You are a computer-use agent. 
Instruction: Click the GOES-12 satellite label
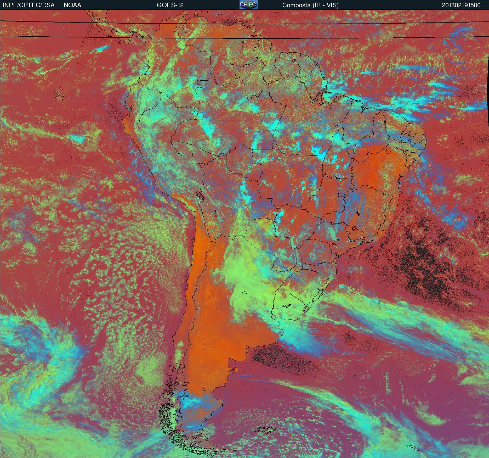[170, 5]
